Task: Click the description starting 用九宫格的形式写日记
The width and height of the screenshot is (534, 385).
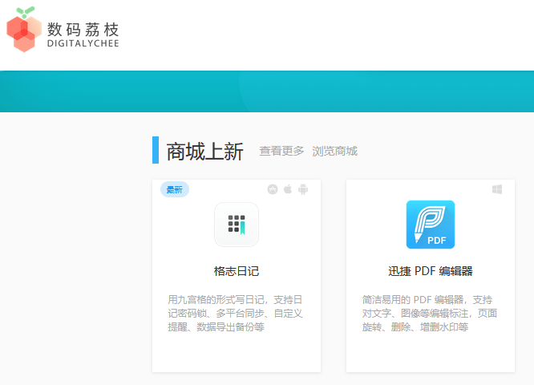Action: (x=235, y=314)
